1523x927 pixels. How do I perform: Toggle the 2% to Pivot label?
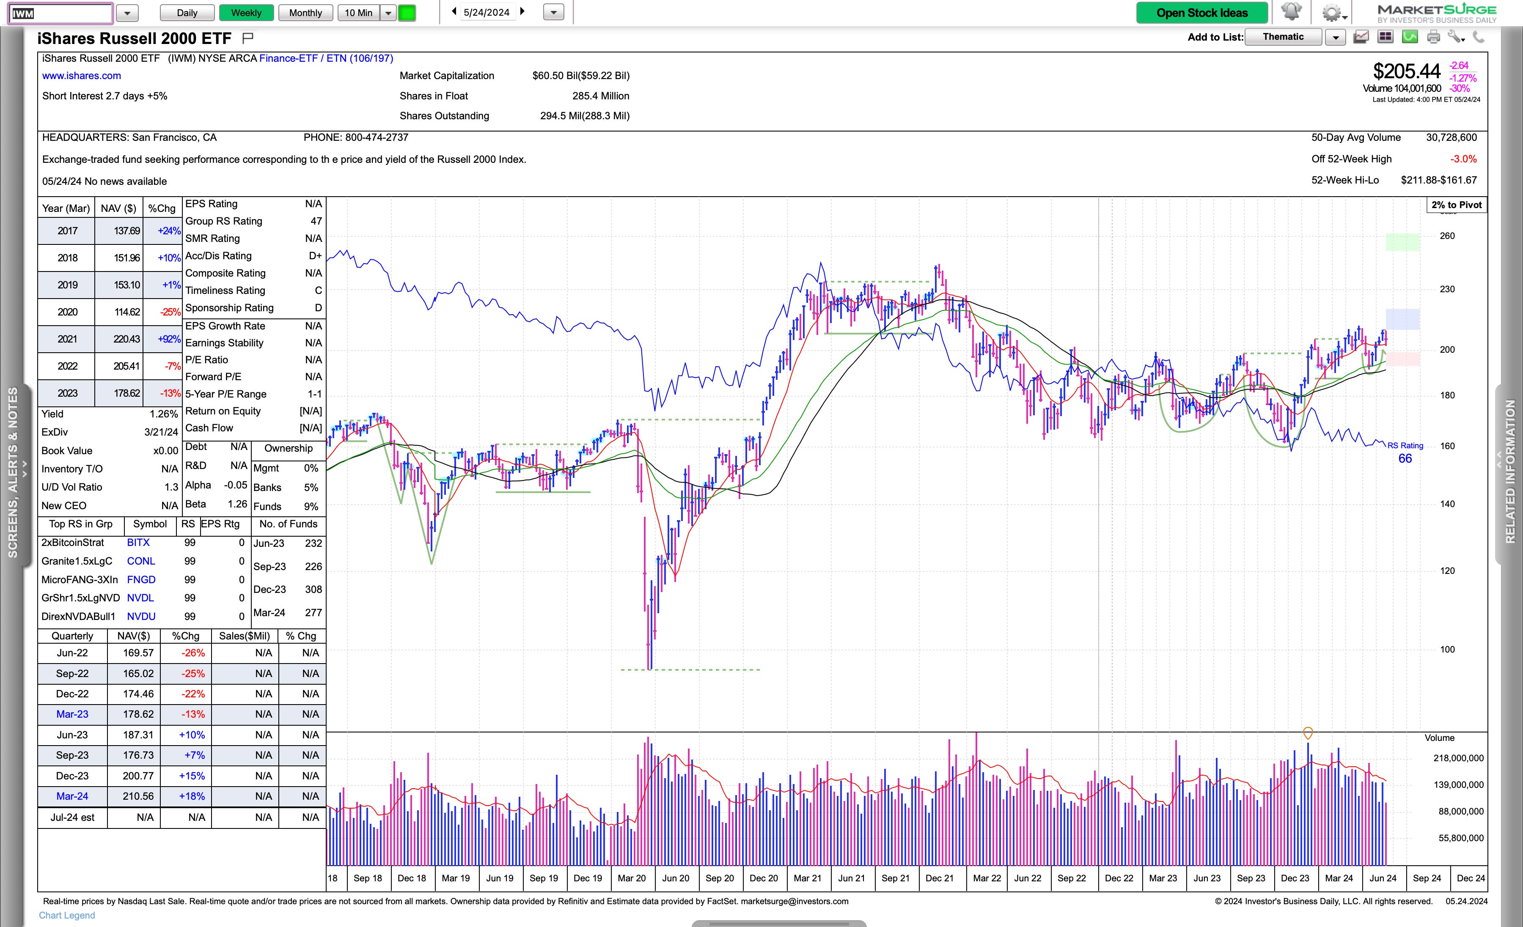click(1456, 205)
